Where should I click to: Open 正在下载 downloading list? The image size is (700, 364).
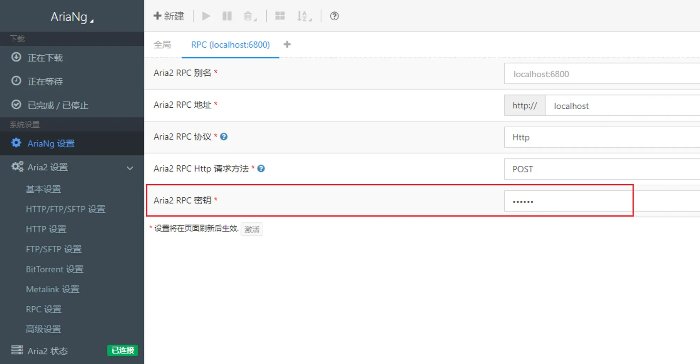(72, 58)
